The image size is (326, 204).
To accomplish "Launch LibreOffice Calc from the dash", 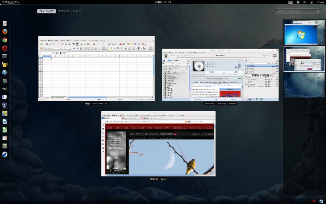I will [x=5, y=129].
